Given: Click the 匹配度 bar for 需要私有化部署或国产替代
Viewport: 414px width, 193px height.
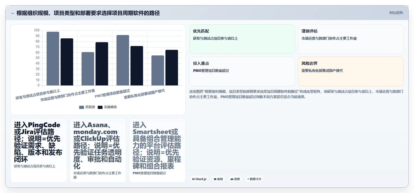Looking at the screenshot, I should pos(158,70).
